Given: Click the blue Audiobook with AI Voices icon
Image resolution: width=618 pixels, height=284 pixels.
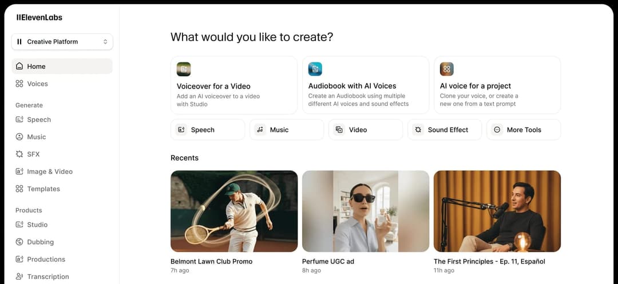Looking at the screenshot, I should (x=315, y=69).
